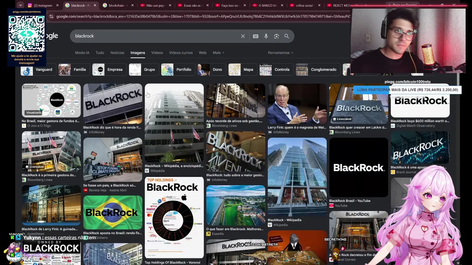
Task: Open "BlackRock: tudo sobre a maior gesto" link
Action: click(235, 175)
